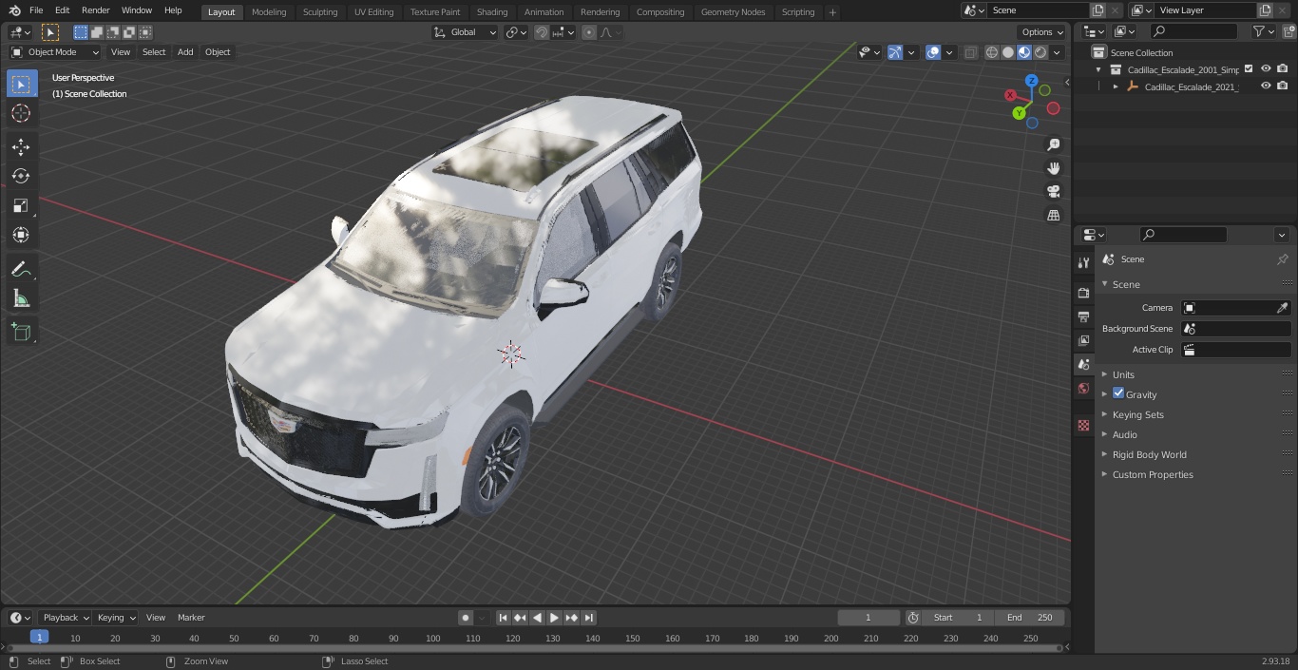Open the Render menu

click(x=95, y=10)
